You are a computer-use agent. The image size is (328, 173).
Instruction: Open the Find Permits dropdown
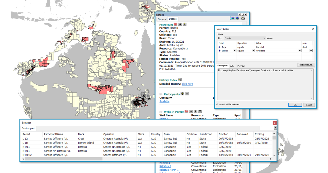click(x=264, y=38)
